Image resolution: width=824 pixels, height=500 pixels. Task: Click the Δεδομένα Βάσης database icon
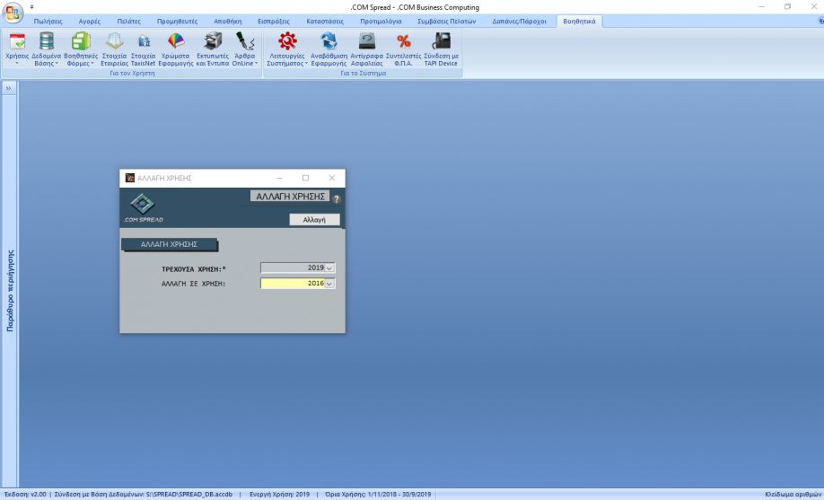pos(47,41)
